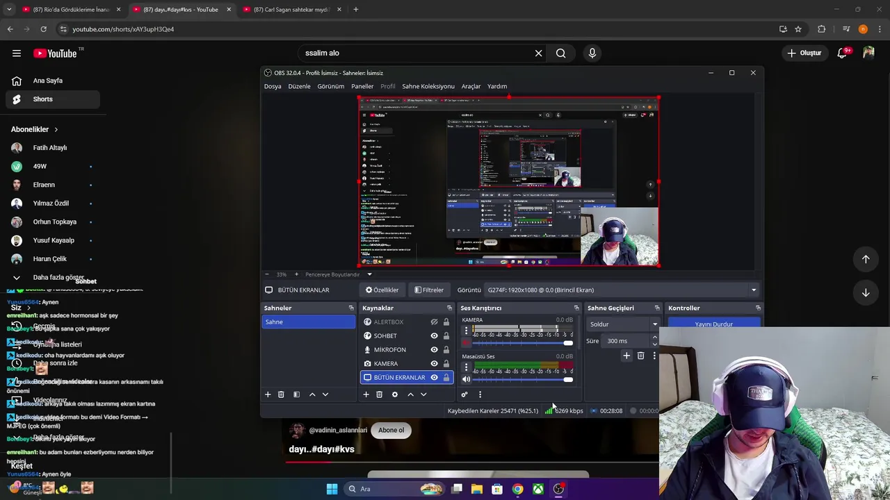890x500 pixels.
Task: Remove scene transition with trash icon
Action: [x=641, y=356]
